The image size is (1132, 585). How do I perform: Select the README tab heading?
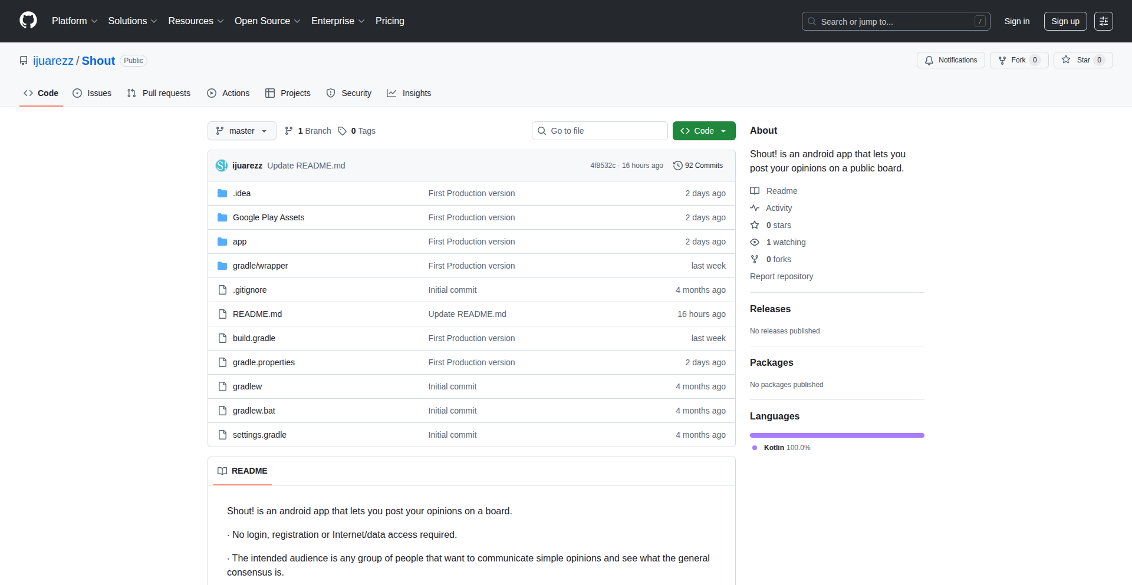point(242,471)
